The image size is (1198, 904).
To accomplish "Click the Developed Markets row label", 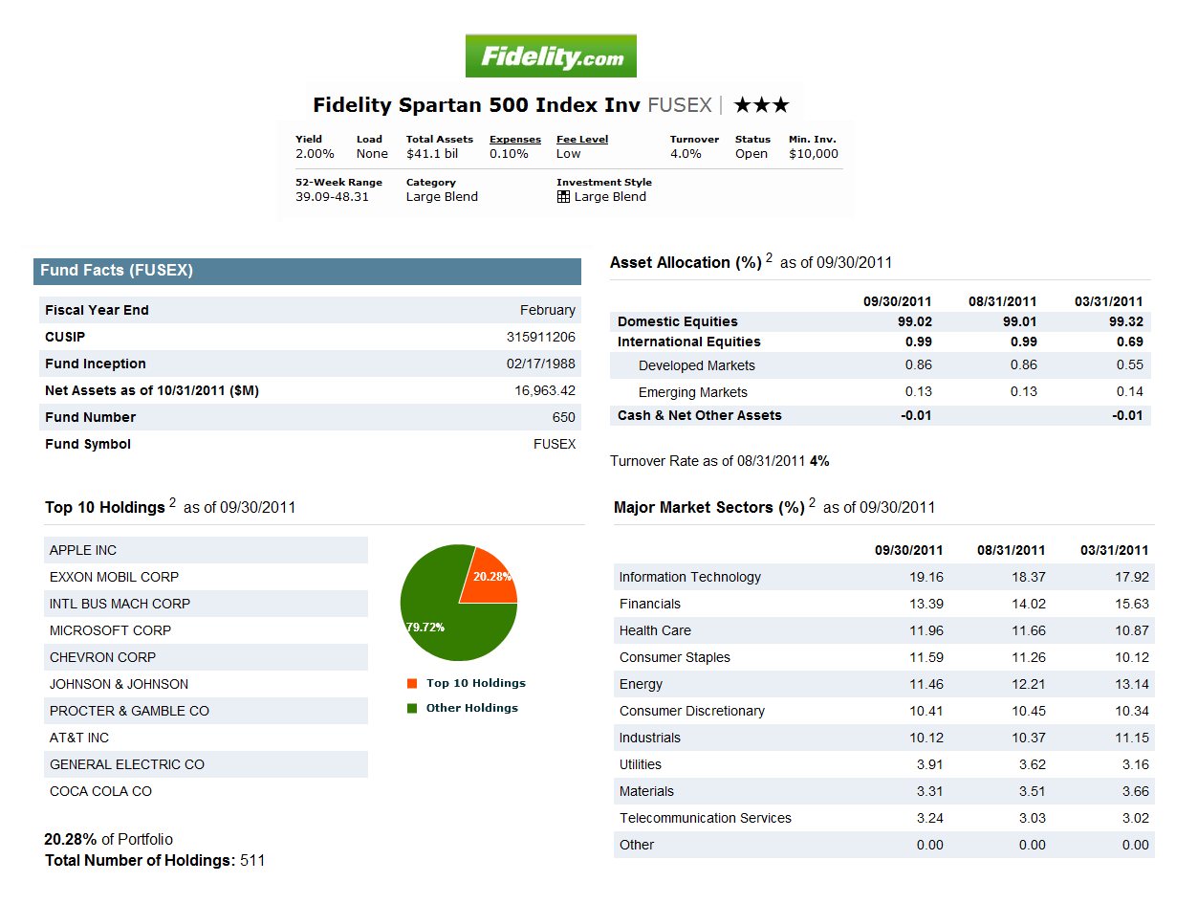I will pos(697,365).
